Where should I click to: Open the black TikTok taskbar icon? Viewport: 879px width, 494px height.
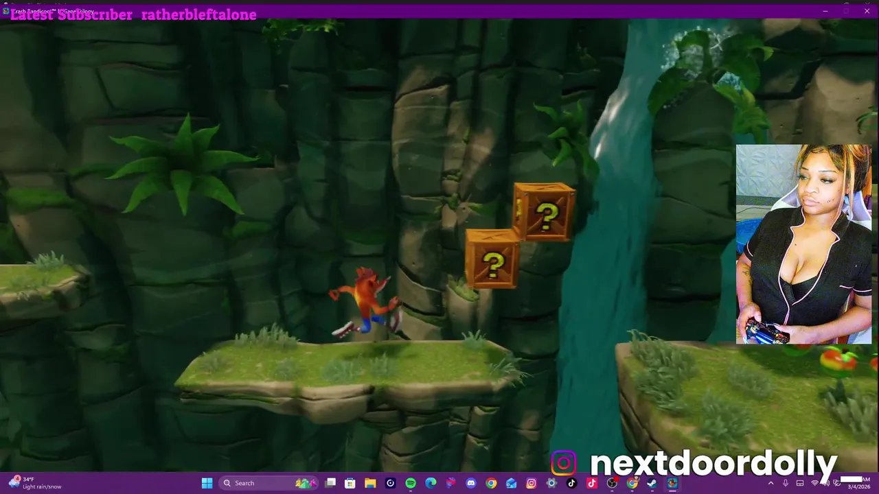pos(571,483)
